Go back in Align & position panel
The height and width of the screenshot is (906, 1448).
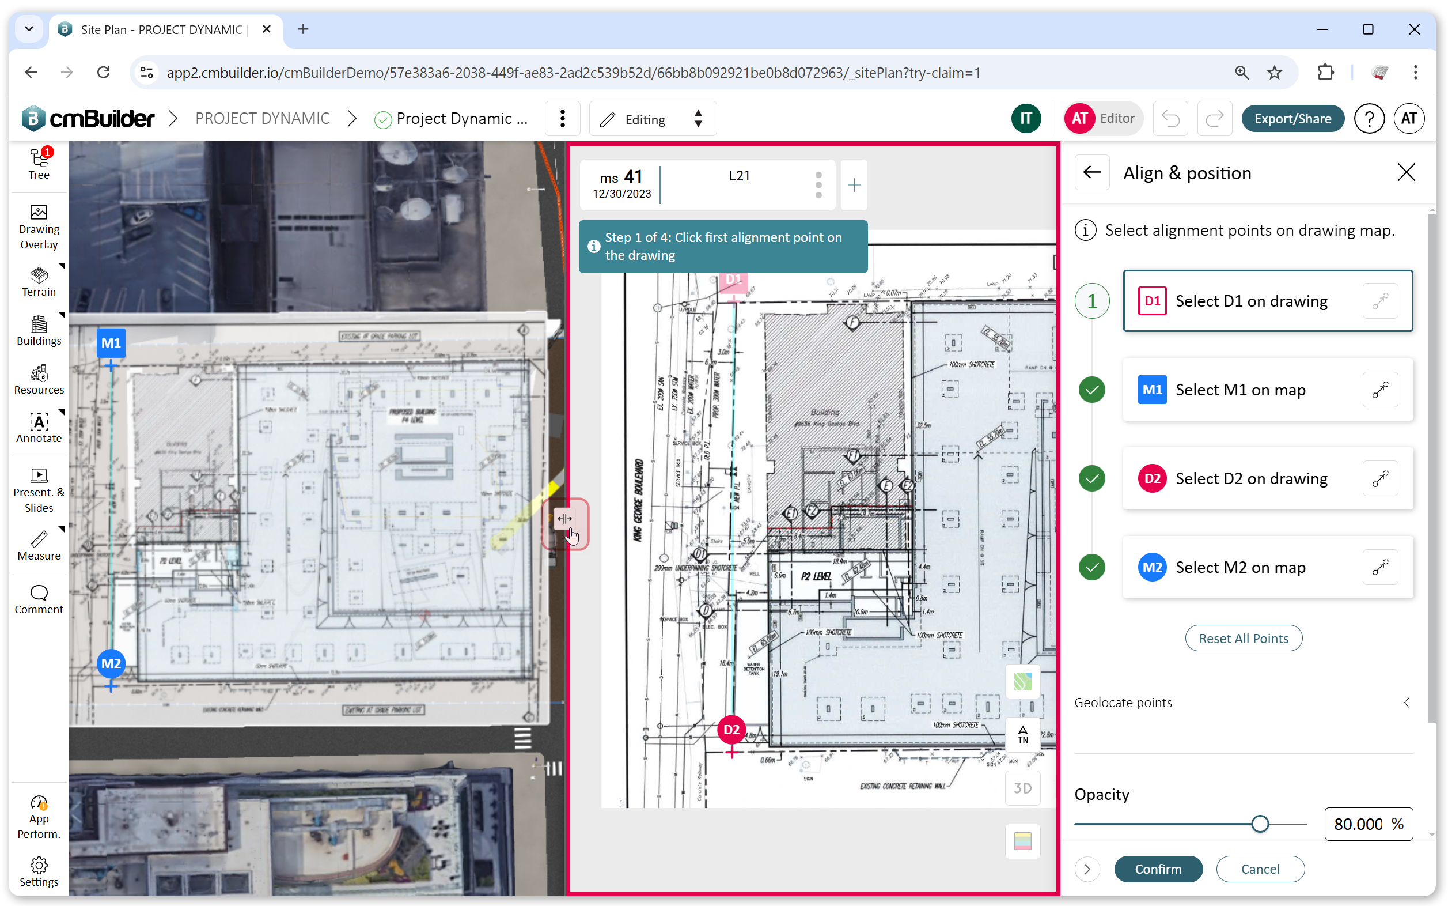tap(1092, 172)
